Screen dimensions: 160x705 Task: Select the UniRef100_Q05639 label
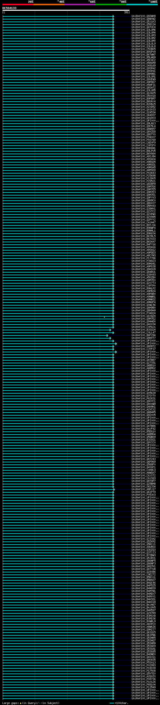pyautogui.click(x=143, y=393)
